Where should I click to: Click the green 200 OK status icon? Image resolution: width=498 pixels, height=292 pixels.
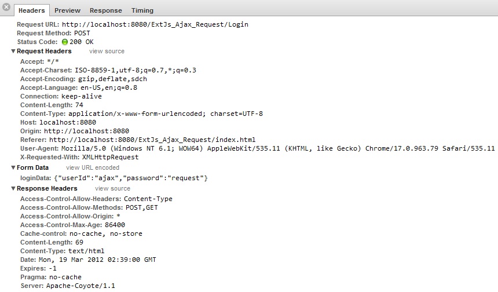[x=65, y=42]
